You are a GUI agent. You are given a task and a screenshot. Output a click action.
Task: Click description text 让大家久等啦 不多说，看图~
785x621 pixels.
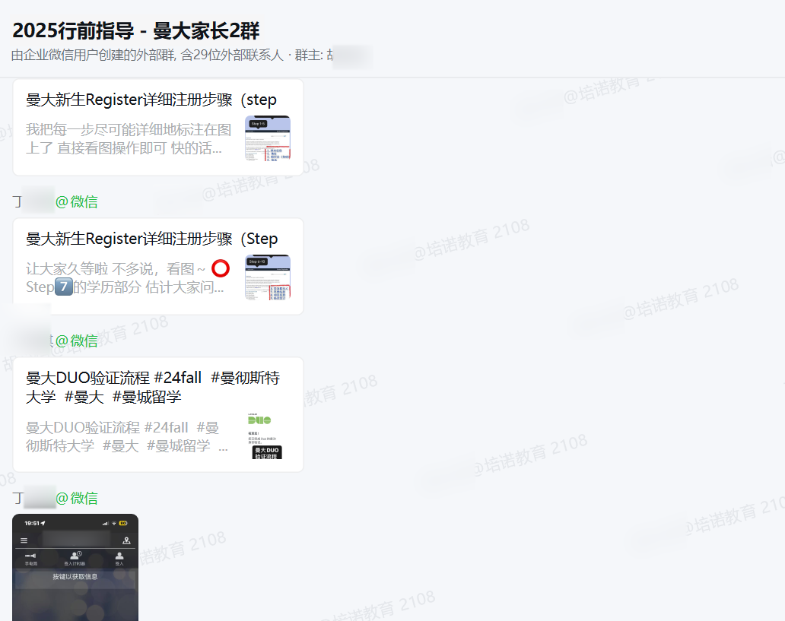[x=128, y=277]
